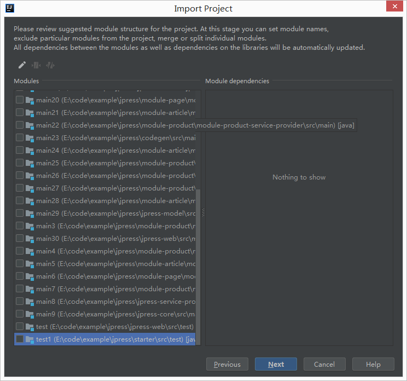Image resolution: width=407 pixels, height=381 pixels.
Task: Select the main23 codegen module row
Action: (115, 138)
